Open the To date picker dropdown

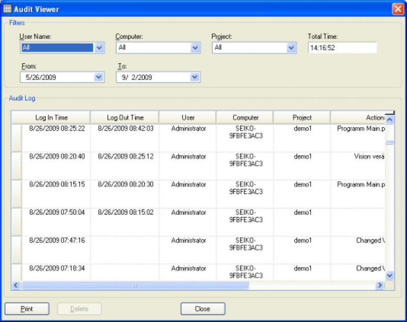point(194,77)
